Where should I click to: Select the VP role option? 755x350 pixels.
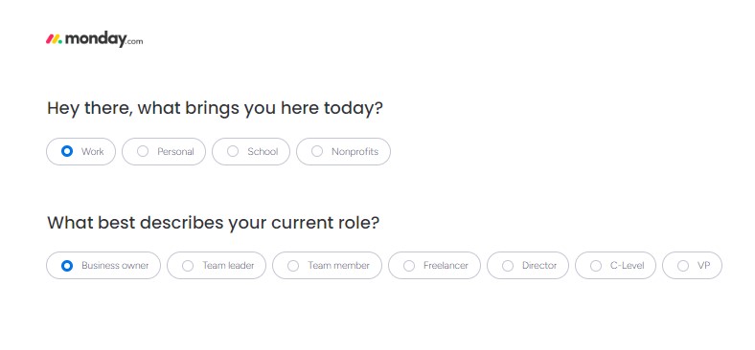[693, 266]
